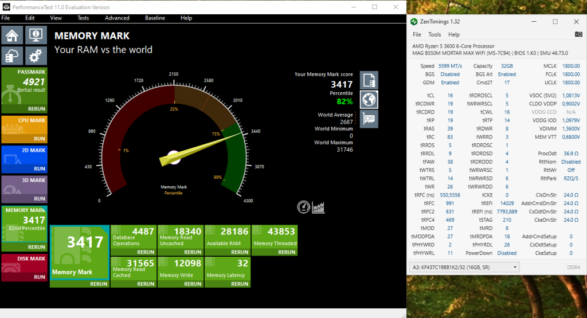Image resolution: width=587 pixels, height=318 pixels.
Task: Click the tRAS value 39
Action: (450, 129)
